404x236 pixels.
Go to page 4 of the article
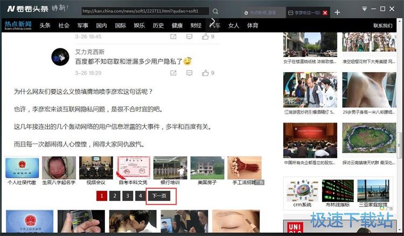pyautogui.click(x=141, y=196)
